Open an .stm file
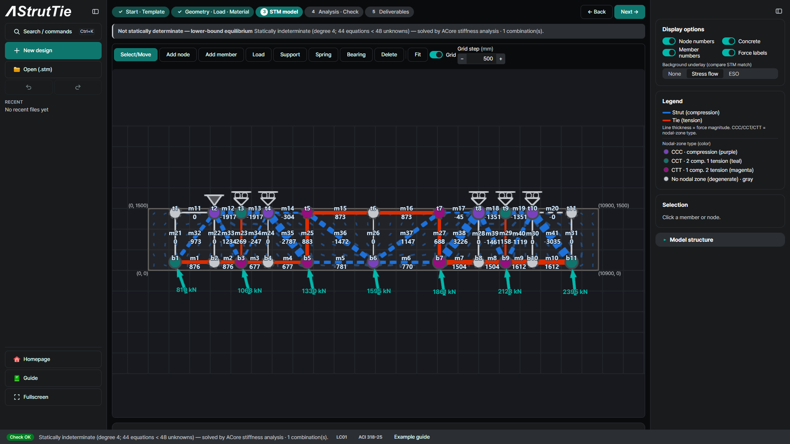The width and height of the screenshot is (790, 444). coord(53,69)
